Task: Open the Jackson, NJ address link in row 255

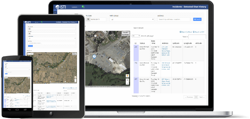Action: [x=166, y=51]
